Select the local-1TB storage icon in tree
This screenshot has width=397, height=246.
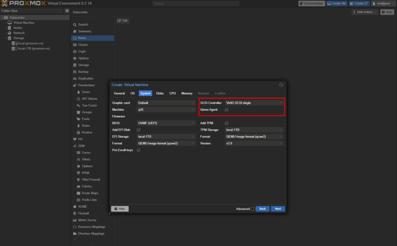pyautogui.click(x=14, y=48)
